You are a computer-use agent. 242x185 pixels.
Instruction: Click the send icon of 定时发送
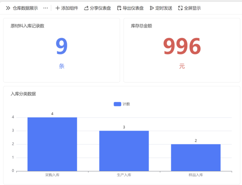click(152, 8)
